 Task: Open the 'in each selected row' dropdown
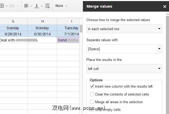click(124, 29)
